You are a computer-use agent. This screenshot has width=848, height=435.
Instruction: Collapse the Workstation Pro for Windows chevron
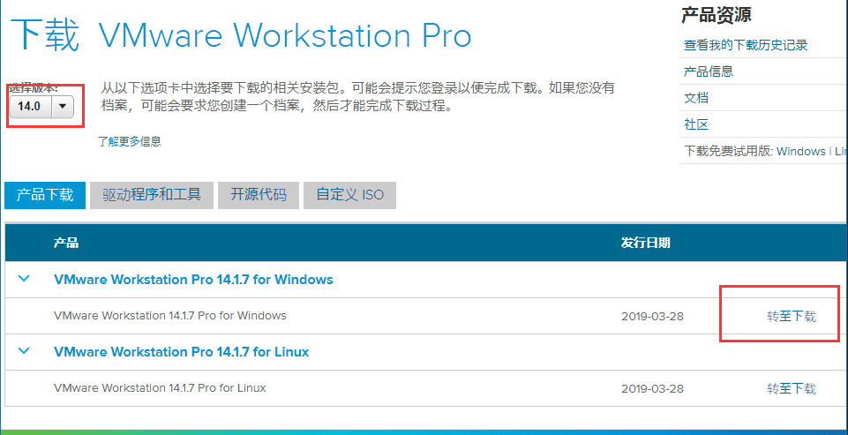[25, 279]
